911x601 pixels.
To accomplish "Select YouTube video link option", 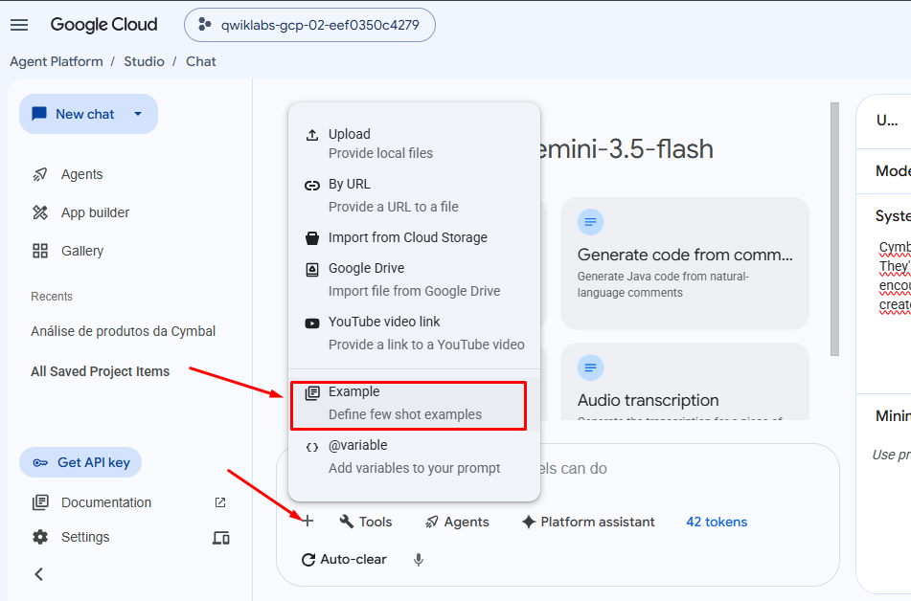I will [x=414, y=333].
